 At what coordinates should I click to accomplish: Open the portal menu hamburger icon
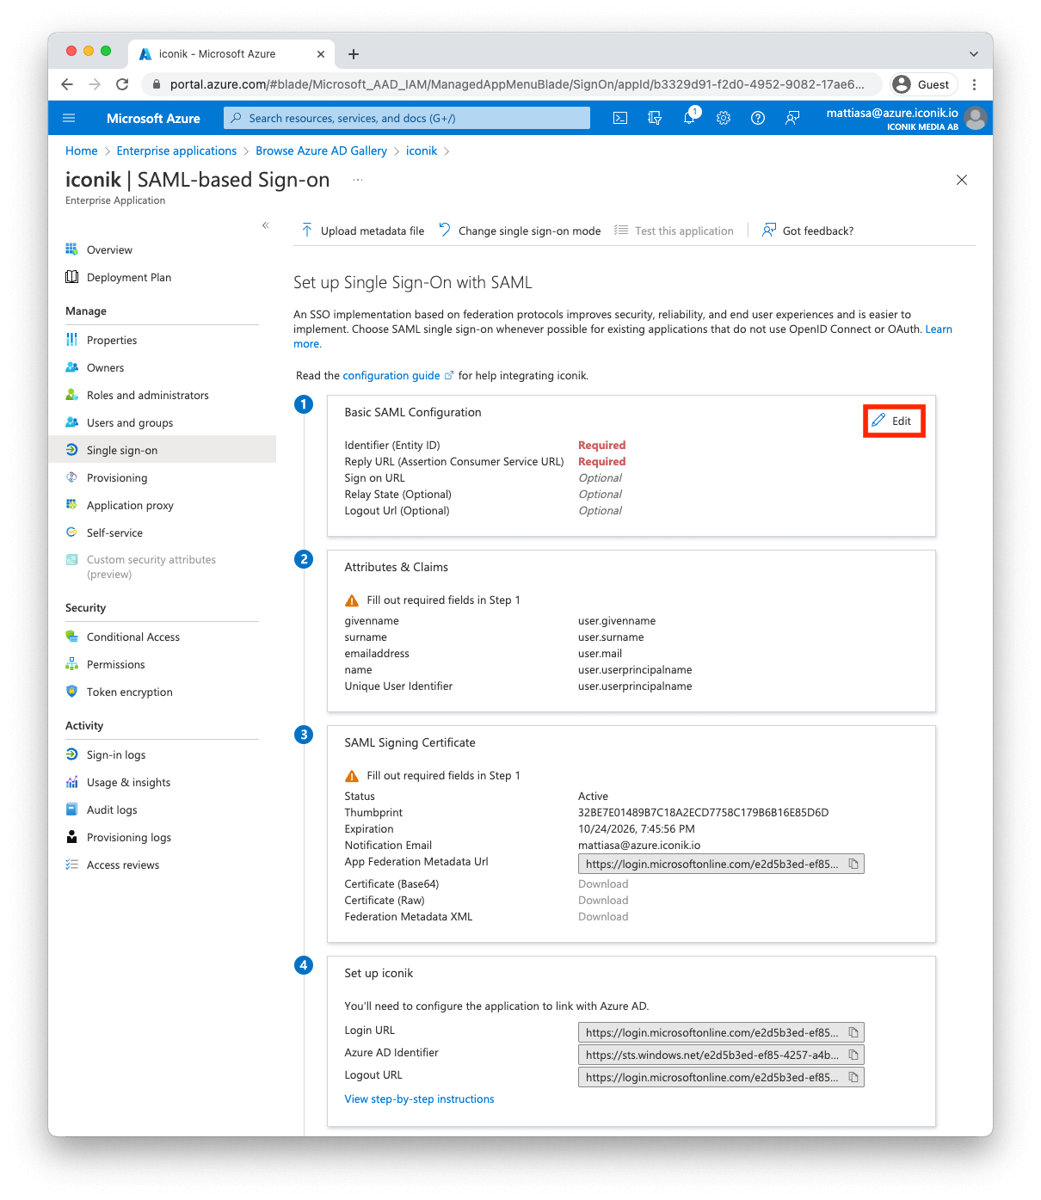pyautogui.click(x=69, y=118)
